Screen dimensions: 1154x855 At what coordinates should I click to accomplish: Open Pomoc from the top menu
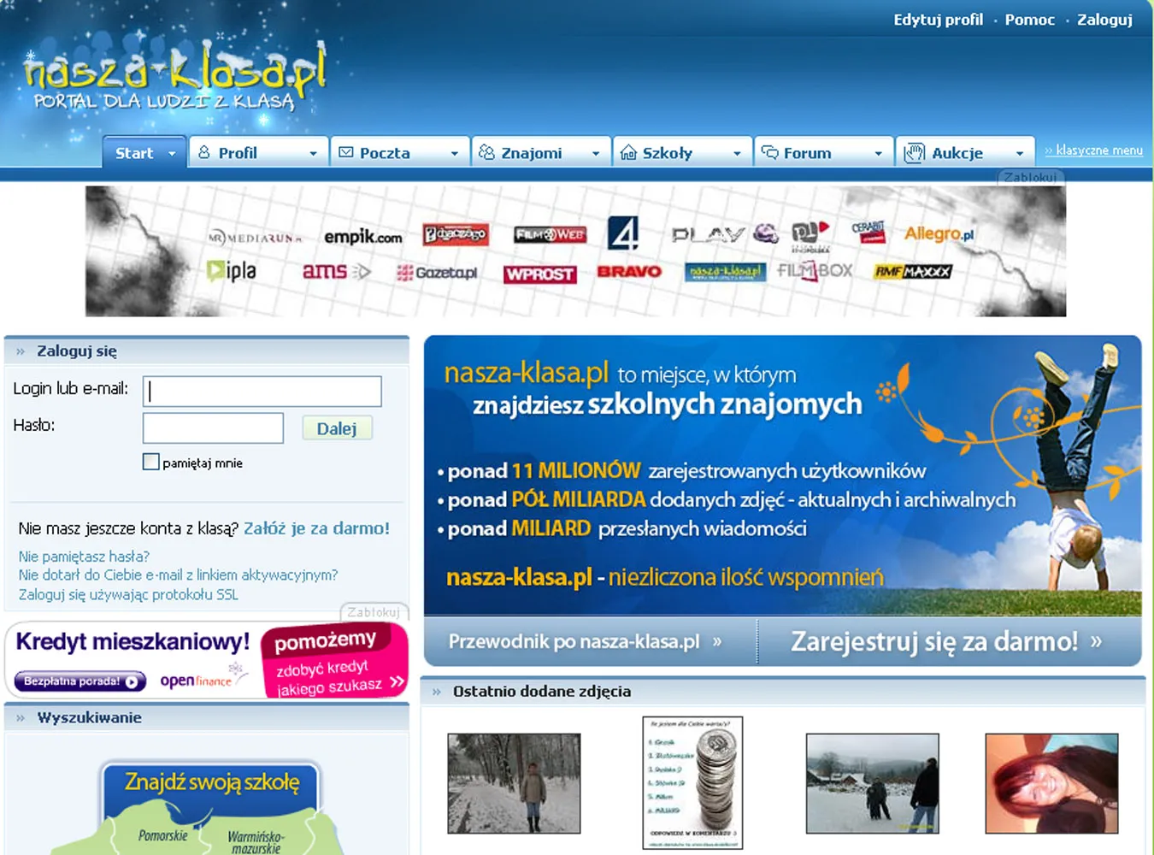1029,19
